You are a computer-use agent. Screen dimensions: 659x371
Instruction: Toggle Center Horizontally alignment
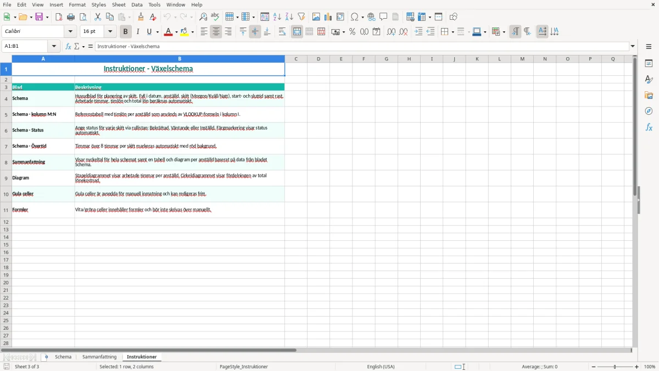click(216, 32)
